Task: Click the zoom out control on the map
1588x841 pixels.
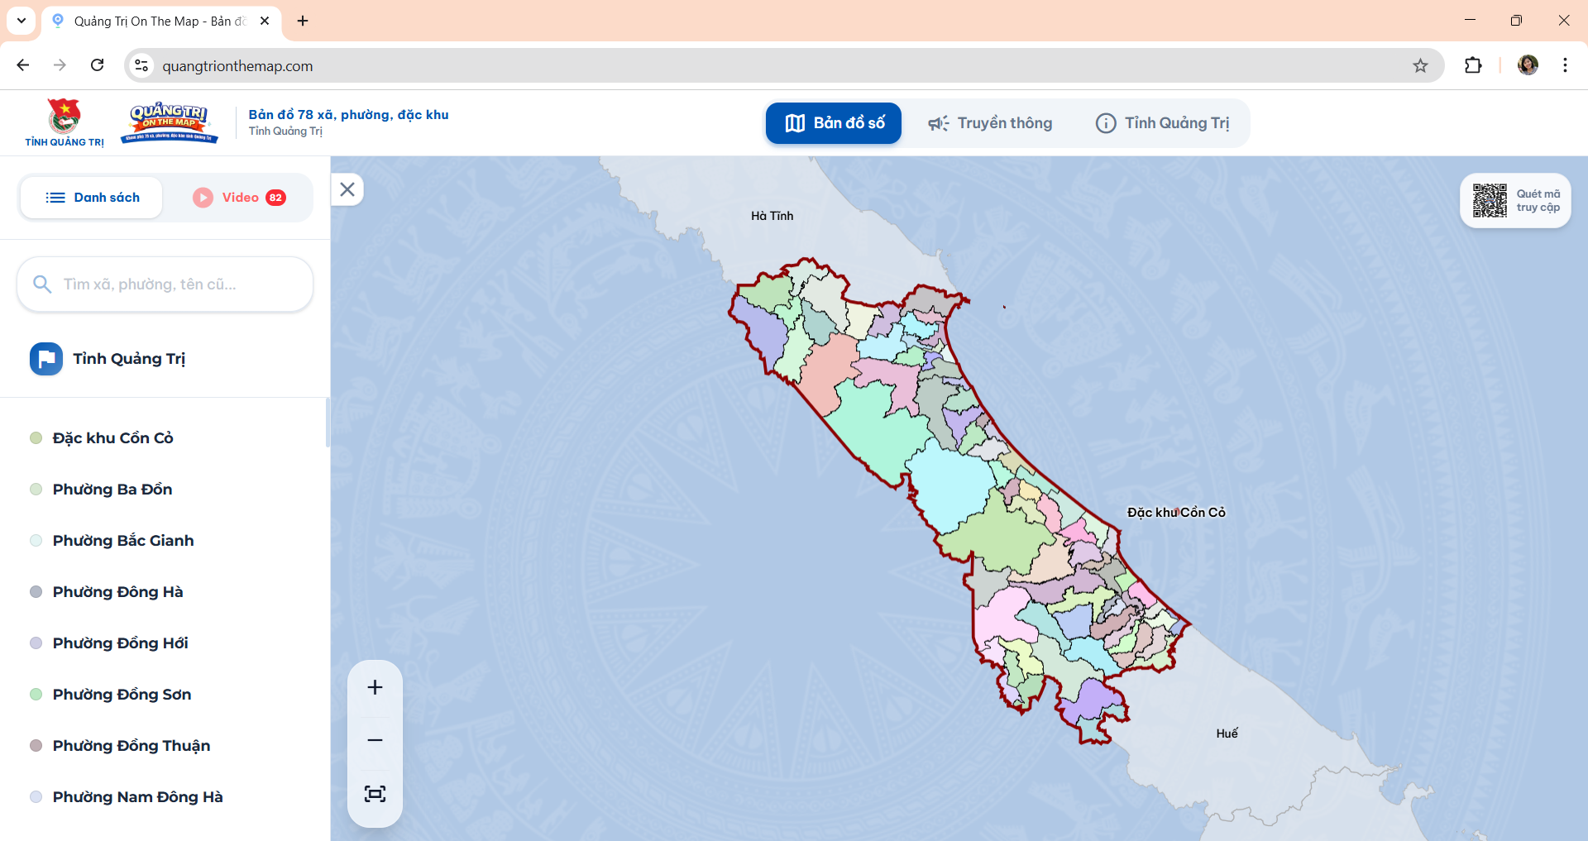Action: 375,740
